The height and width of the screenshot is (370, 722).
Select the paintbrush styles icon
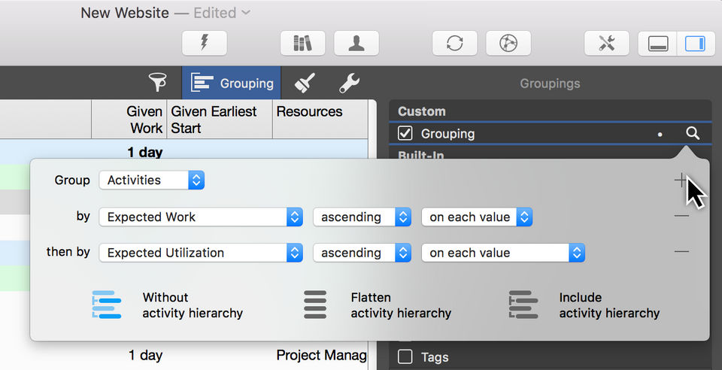(x=305, y=83)
